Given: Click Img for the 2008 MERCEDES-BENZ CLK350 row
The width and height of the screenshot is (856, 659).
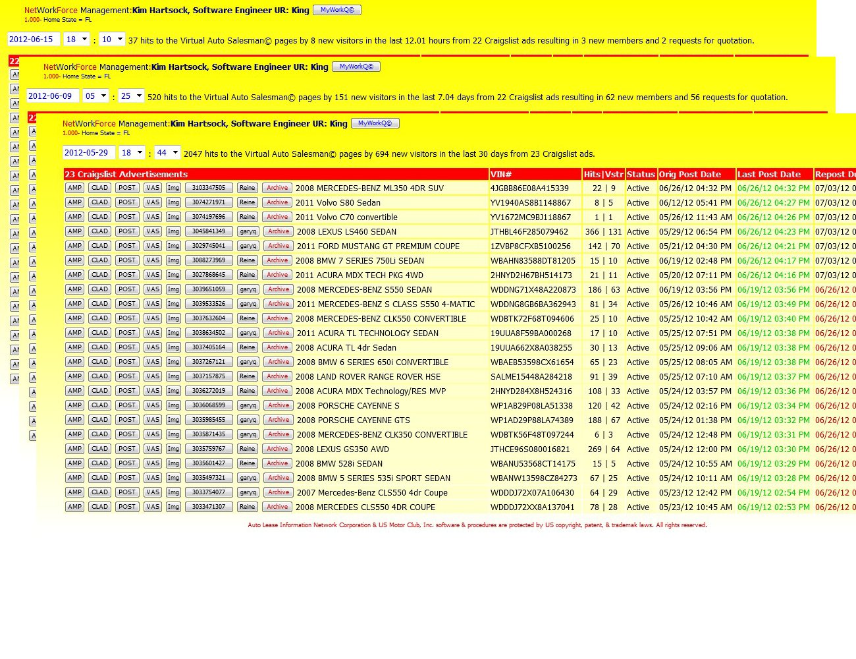Looking at the screenshot, I should tap(173, 434).
